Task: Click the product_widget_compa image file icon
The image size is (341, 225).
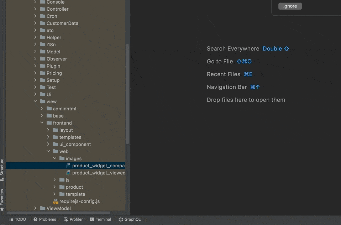Action: (68, 166)
